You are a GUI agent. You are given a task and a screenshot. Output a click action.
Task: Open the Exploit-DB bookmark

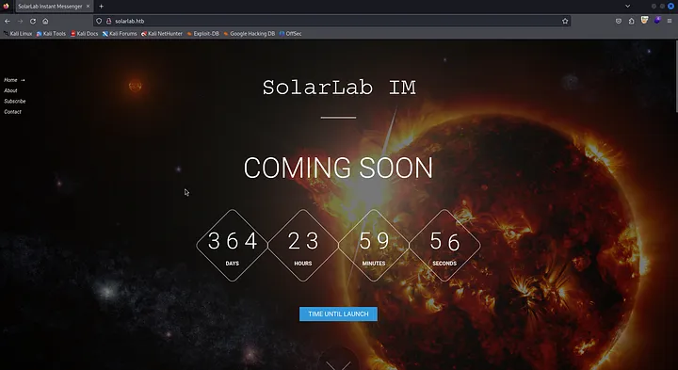pyautogui.click(x=203, y=33)
